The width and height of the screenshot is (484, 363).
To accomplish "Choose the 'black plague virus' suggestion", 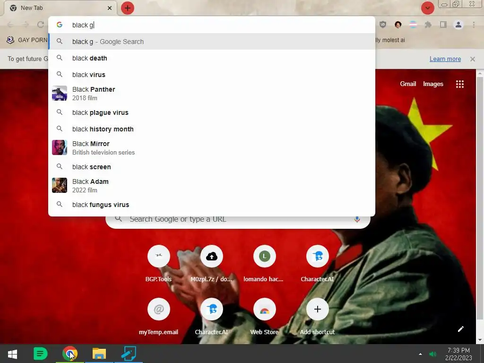I will (x=212, y=112).
